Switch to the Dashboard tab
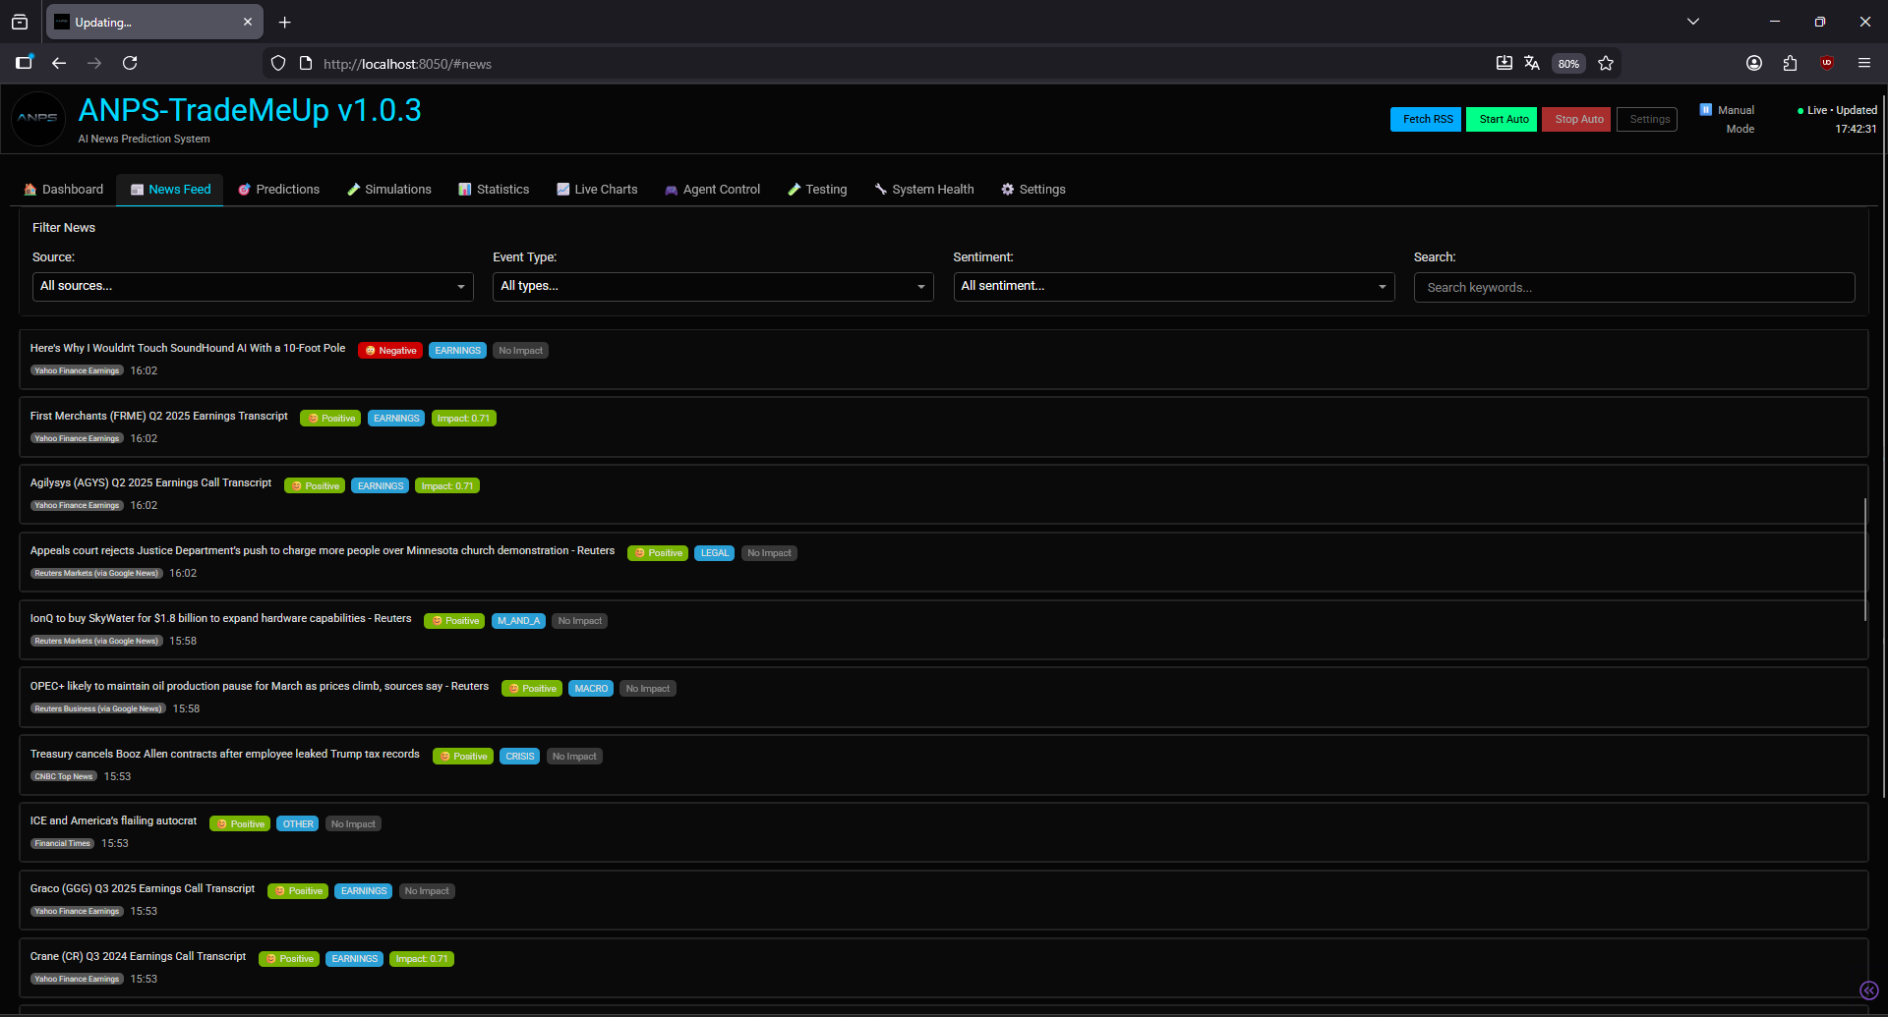The height and width of the screenshot is (1017, 1888). click(x=64, y=190)
